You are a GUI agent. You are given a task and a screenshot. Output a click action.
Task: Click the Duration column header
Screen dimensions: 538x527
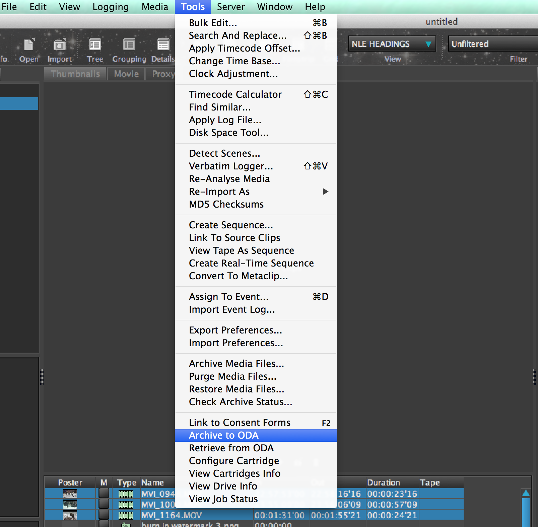pyautogui.click(x=384, y=482)
